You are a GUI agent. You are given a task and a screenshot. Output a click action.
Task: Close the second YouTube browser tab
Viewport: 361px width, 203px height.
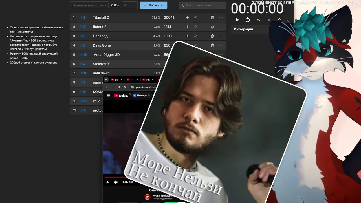[137, 80]
